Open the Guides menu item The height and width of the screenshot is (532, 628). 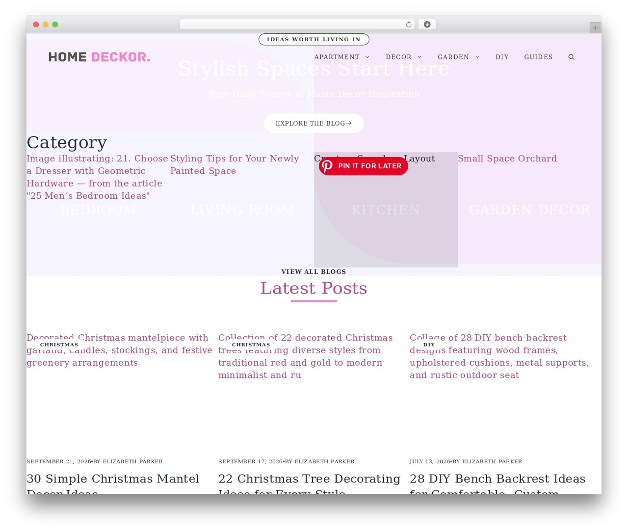tap(538, 57)
